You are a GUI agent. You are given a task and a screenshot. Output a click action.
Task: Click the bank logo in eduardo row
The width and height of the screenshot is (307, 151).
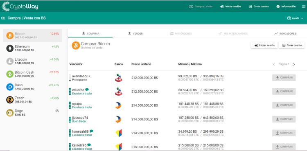(x=118, y=92)
